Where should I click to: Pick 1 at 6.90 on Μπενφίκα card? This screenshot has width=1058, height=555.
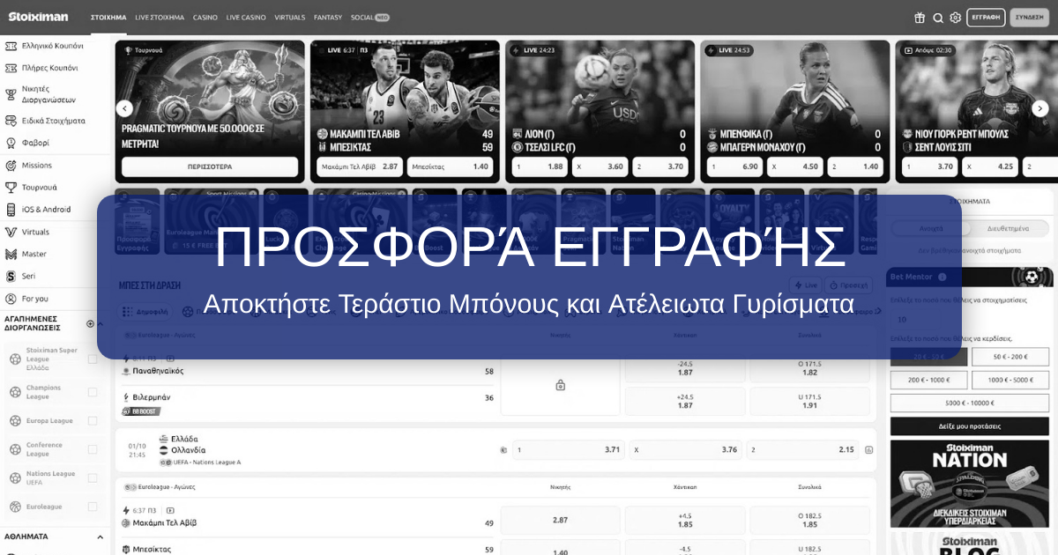pos(735,166)
